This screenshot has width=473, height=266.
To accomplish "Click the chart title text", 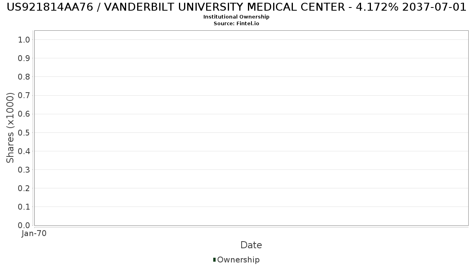I will point(236,7).
